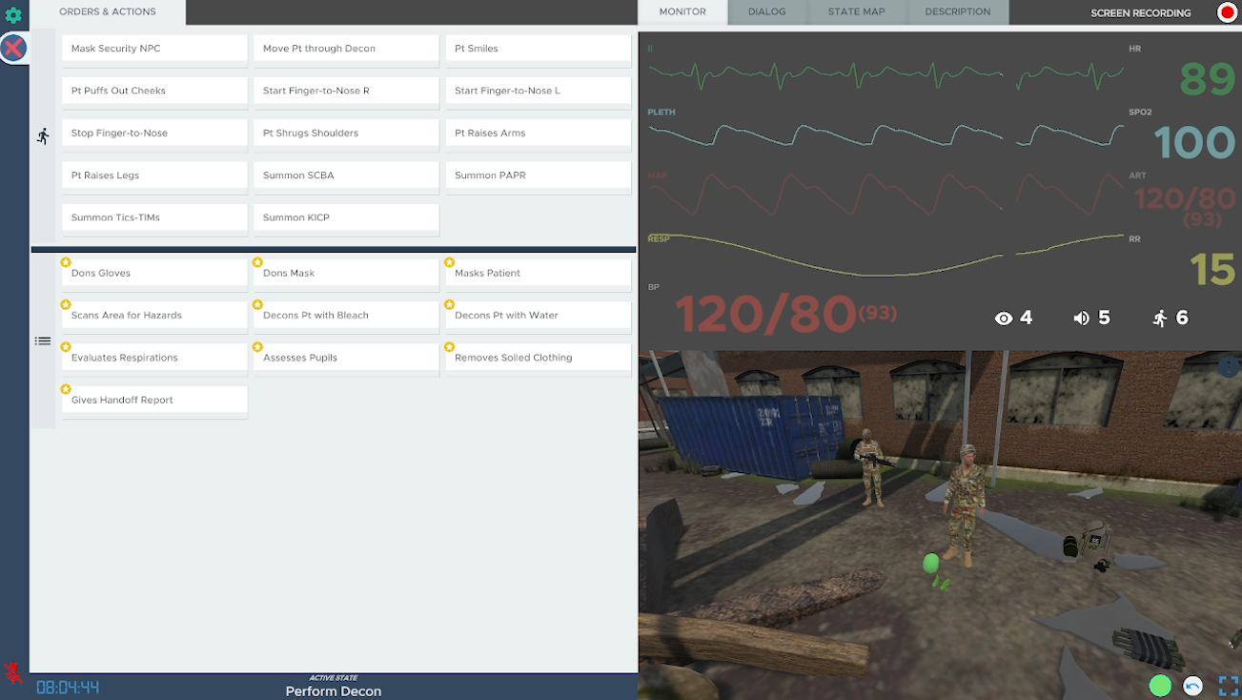Image resolution: width=1242 pixels, height=700 pixels.
Task: Click the blue undo arrow icon
Action: [x=1192, y=685]
